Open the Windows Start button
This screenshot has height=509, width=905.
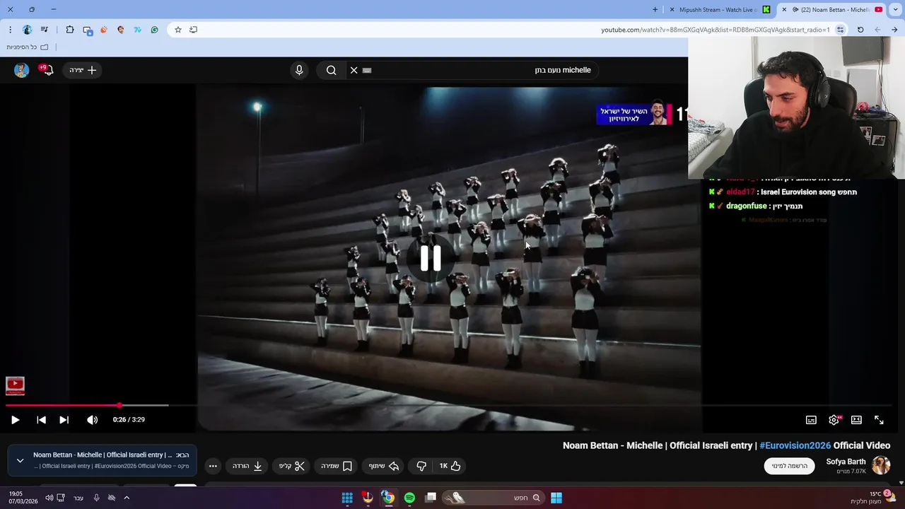pyautogui.click(x=556, y=498)
